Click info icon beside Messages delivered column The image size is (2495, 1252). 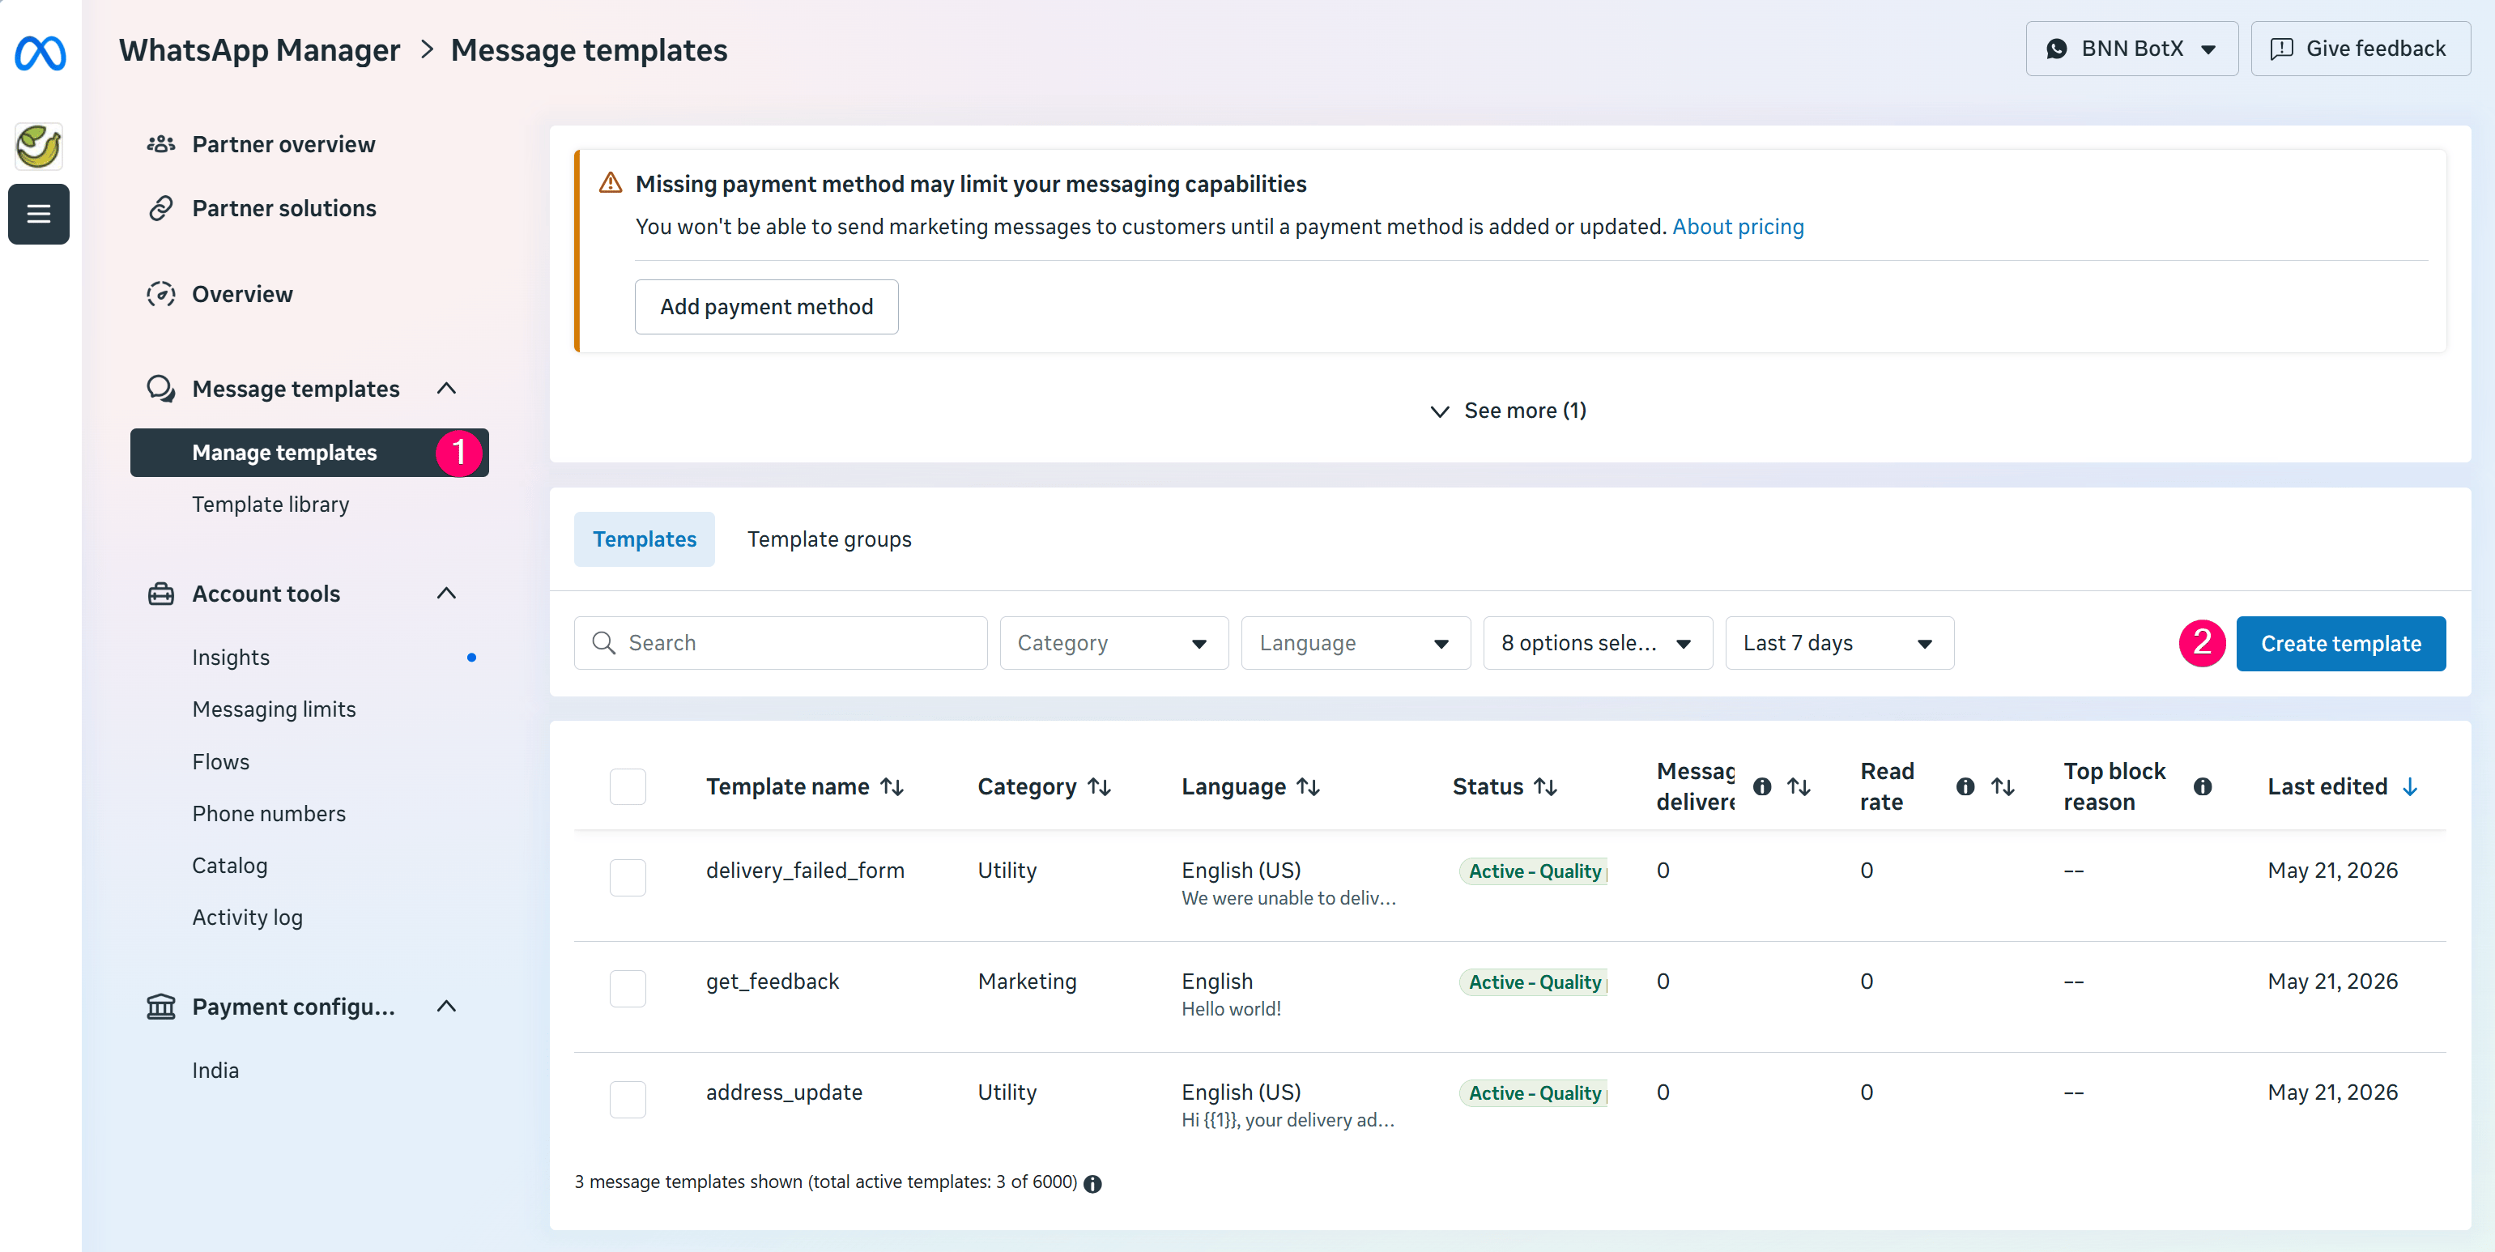(1762, 787)
